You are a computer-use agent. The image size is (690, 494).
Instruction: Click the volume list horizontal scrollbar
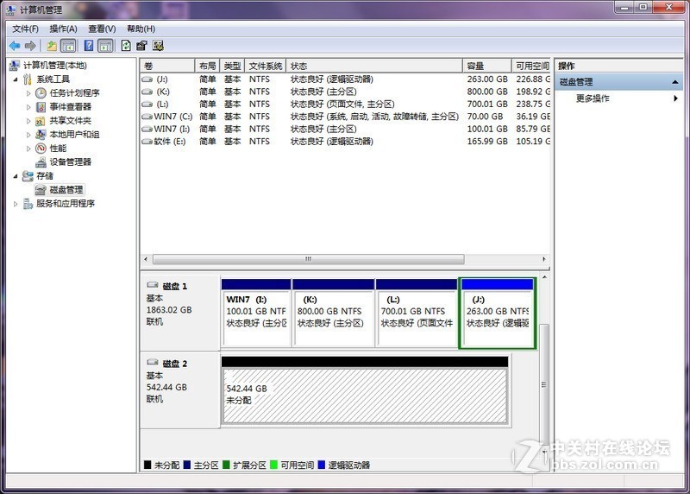tap(308, 259)
